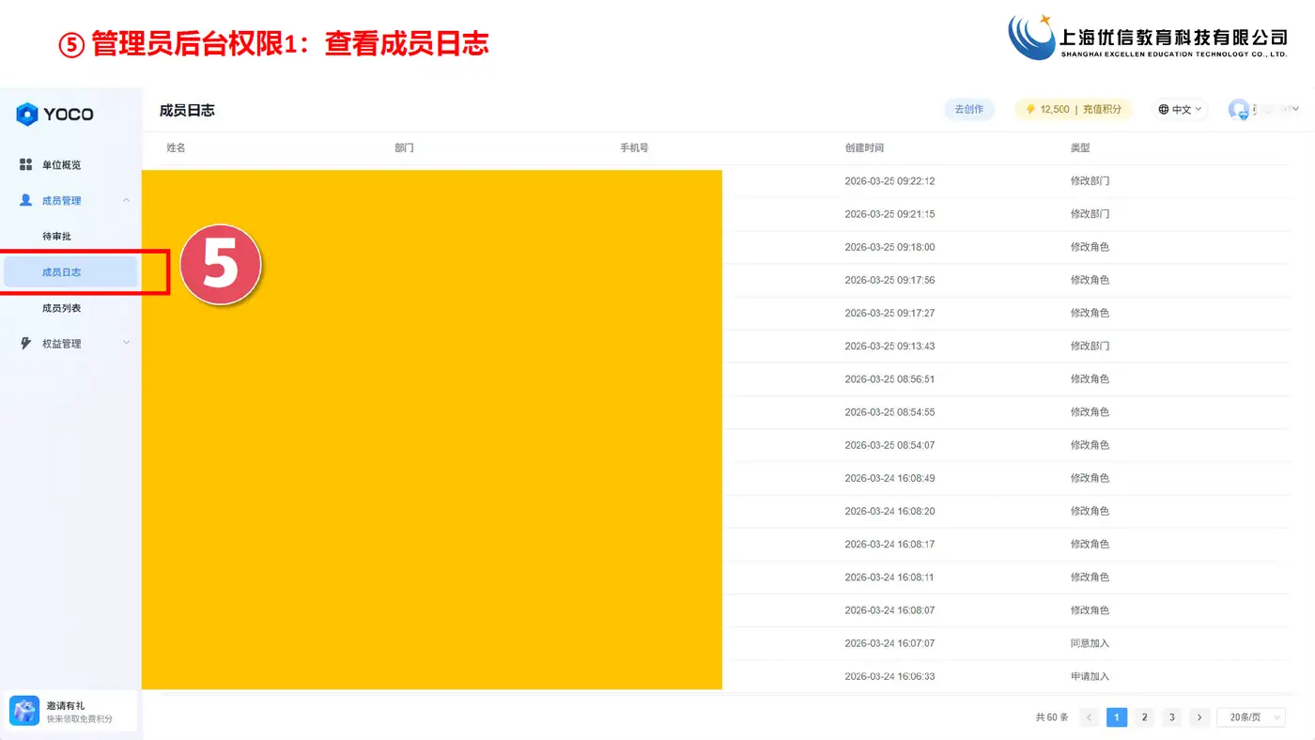Click the YOCO logo icon
1315x740 pixels.
click(27, 115)
